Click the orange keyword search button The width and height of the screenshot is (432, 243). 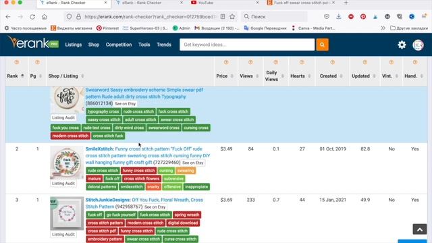pos(322,45)
